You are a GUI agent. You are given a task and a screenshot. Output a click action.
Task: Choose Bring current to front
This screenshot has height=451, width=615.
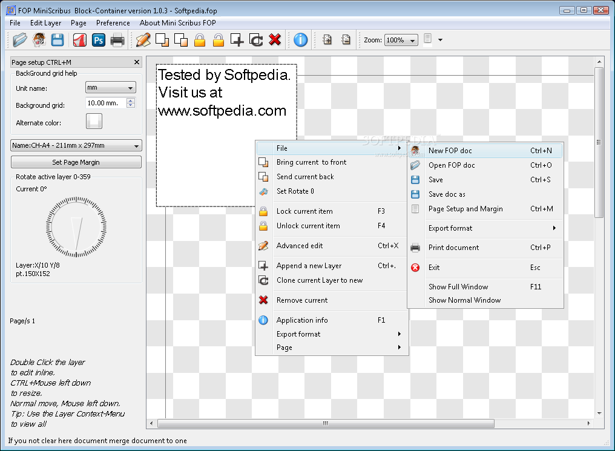332,162
